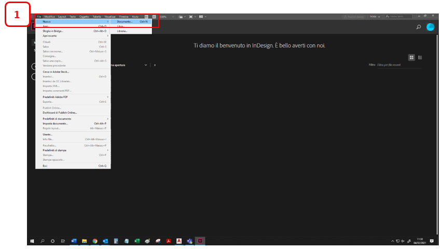The width and height of the screenshot is (444, 249).
Task: Select Cerca in Adobe Stock...
Action: coord(73,72)
